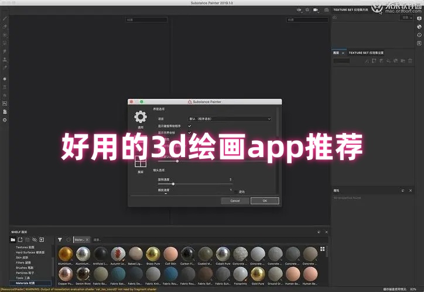Select the Eraser tool in left toolbar
Image resolution: width=424 pixels, height=292 pixels.
point(5,27)
